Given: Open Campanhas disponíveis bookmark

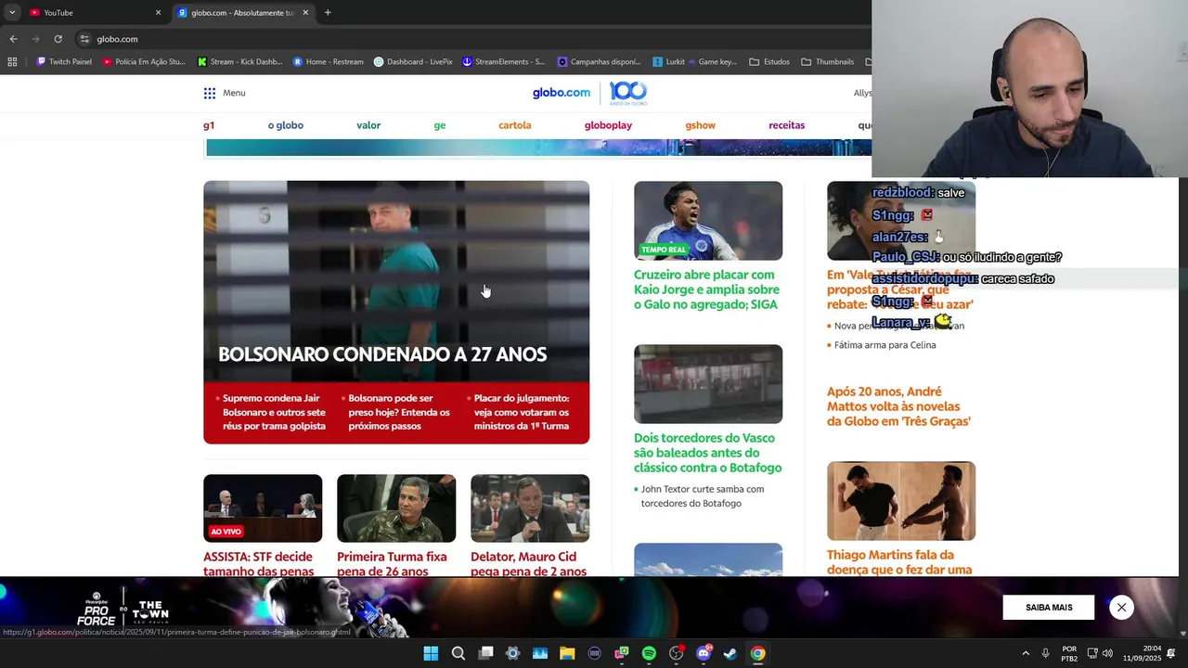Looking at the screenshot, I should tap(599, 62).
